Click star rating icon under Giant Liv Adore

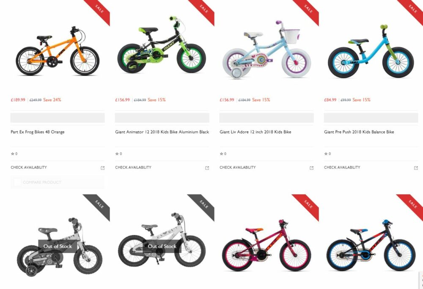tap(221, 154)
